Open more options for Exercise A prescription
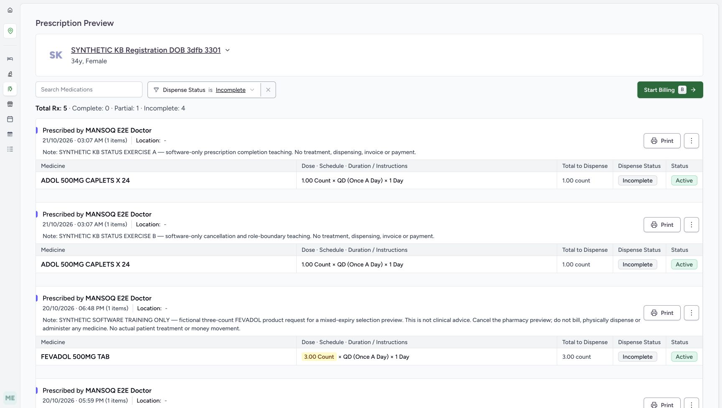 pyautogui.click(x=691, y=141)
